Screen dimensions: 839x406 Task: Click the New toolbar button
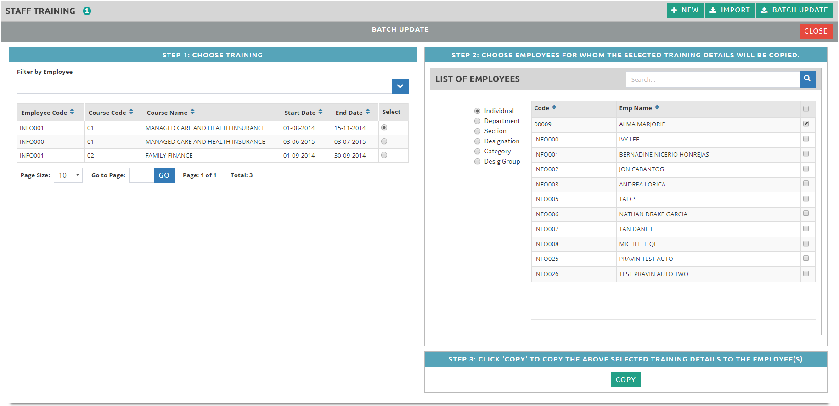685,10
